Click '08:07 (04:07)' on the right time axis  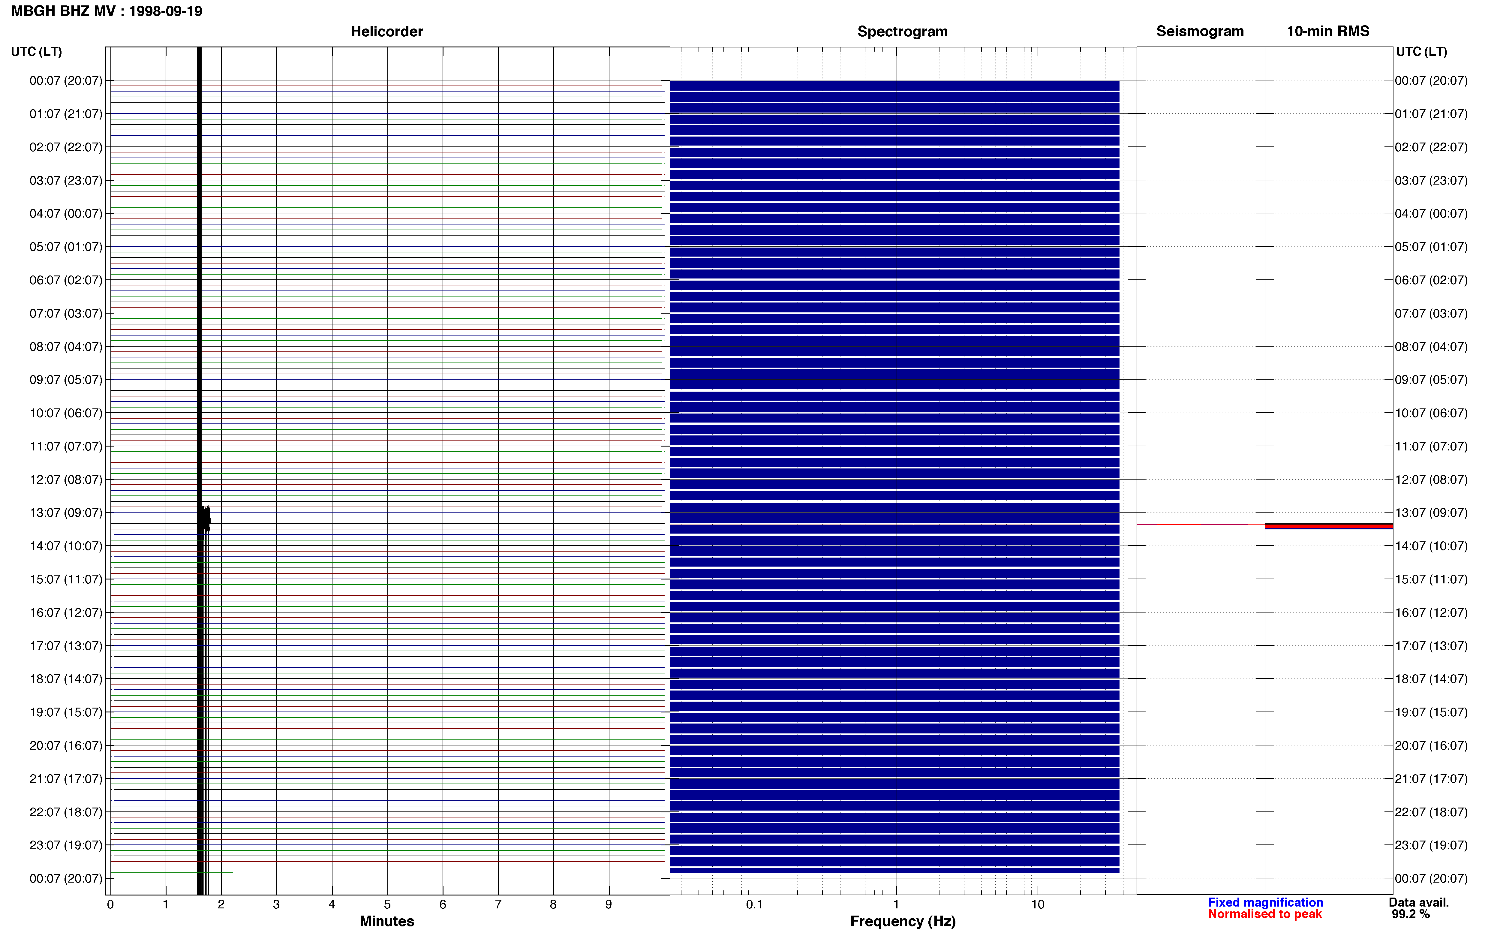click(x=1431, y=346)
